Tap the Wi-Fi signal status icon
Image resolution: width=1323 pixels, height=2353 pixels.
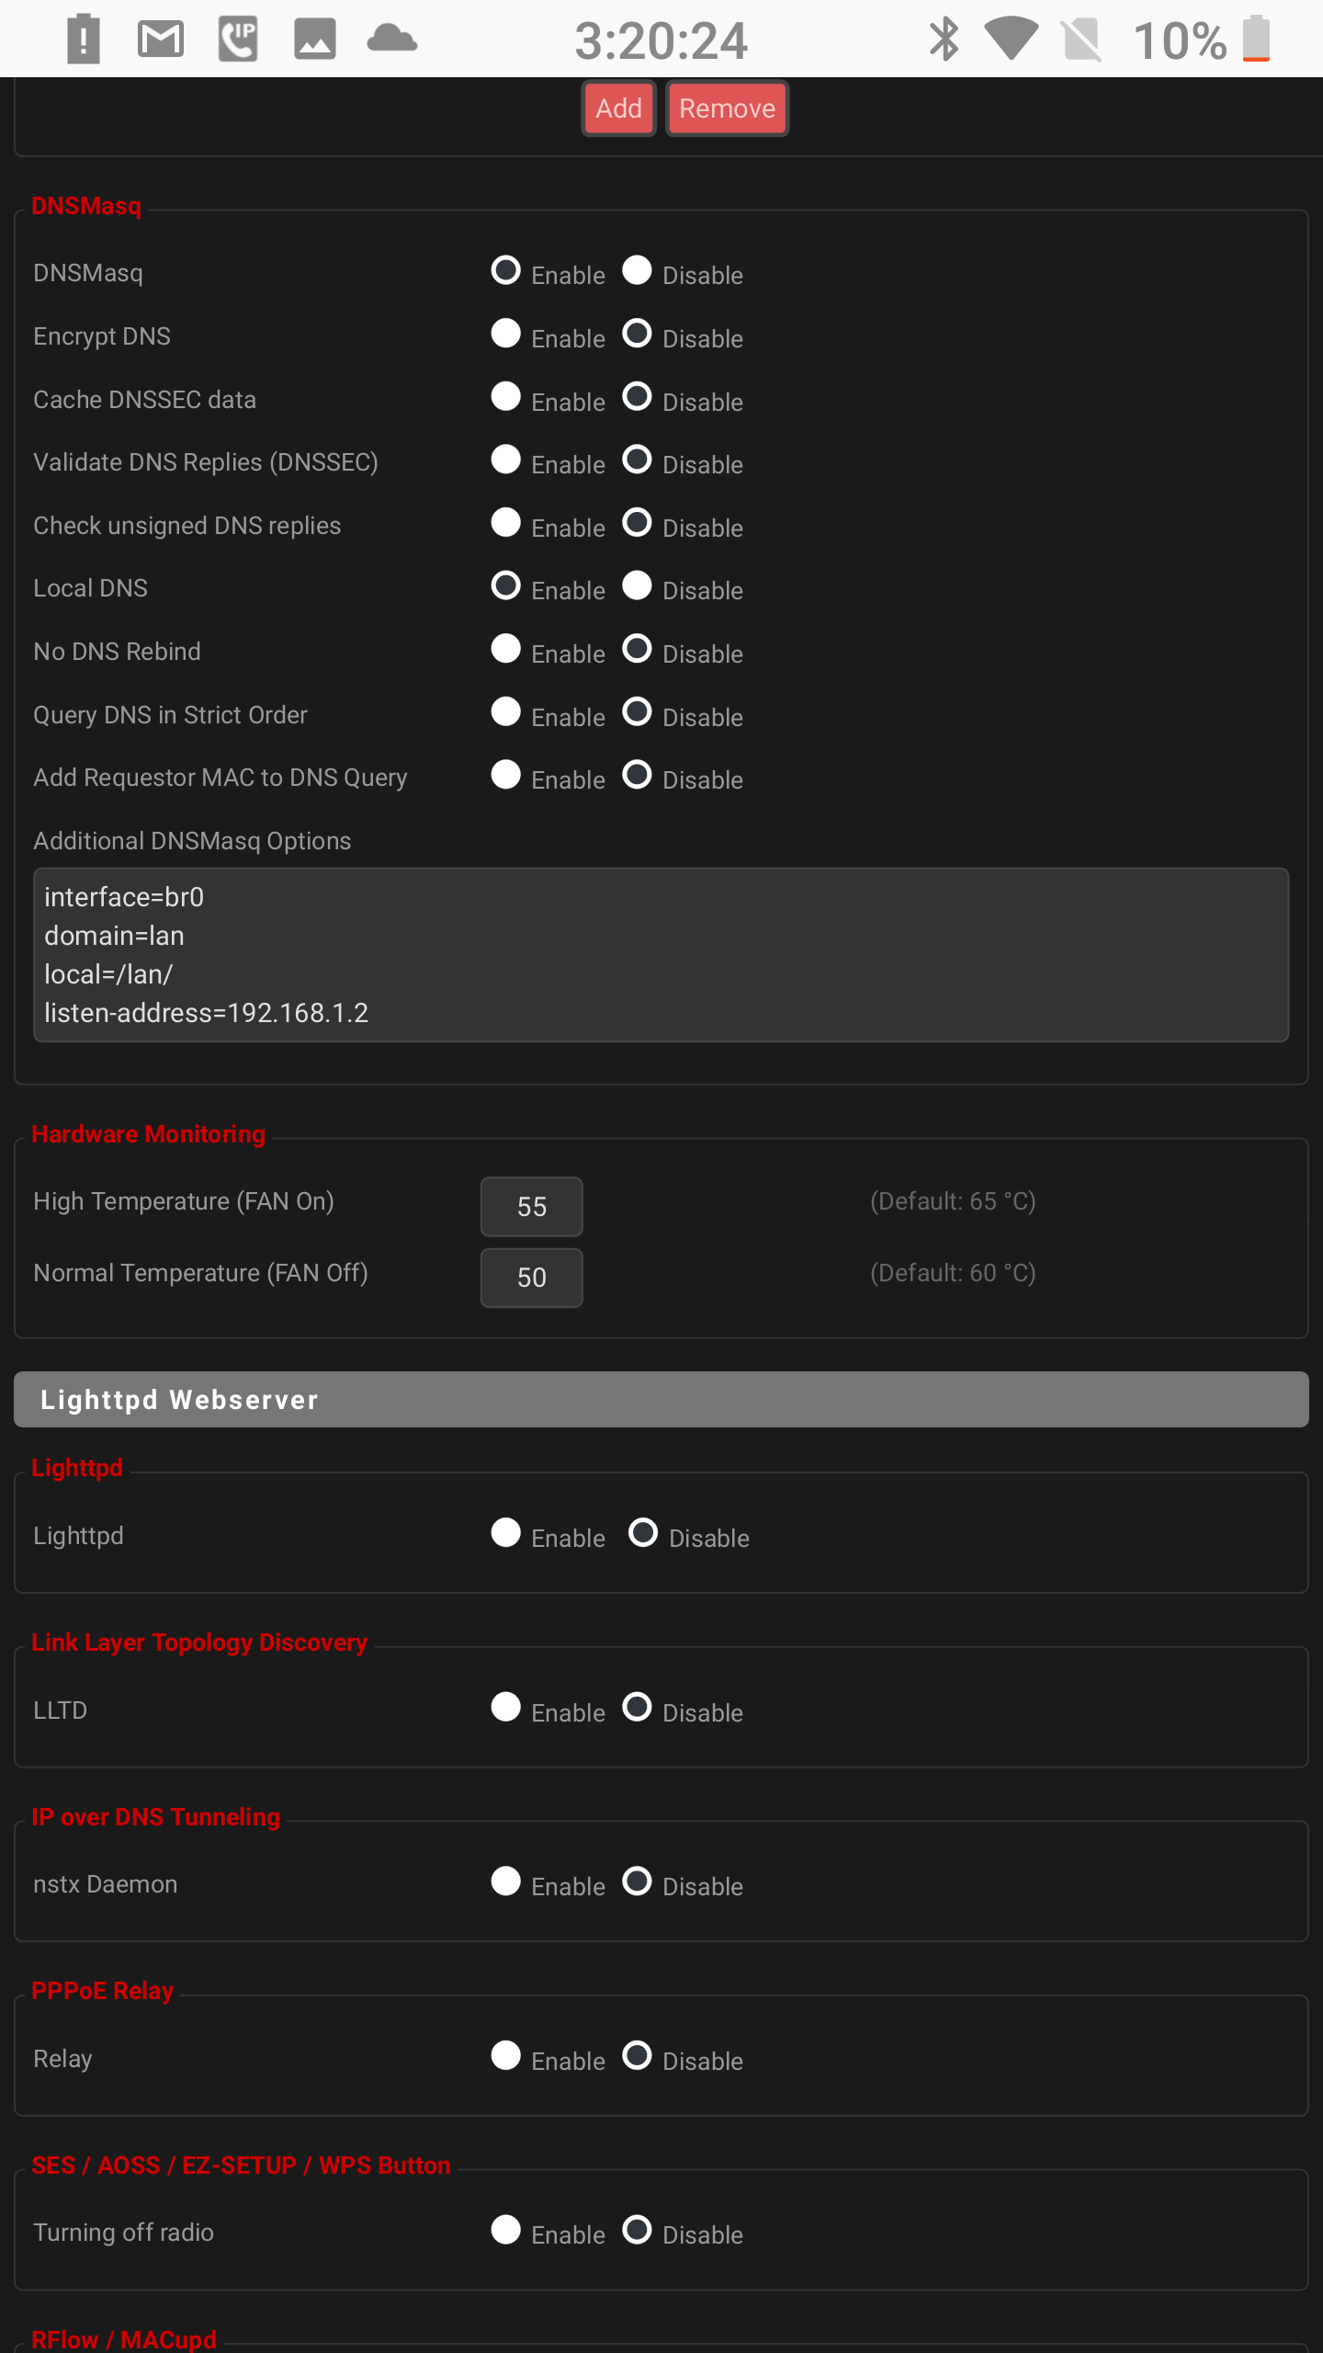pyautogui.click(x=1012, y=40)
